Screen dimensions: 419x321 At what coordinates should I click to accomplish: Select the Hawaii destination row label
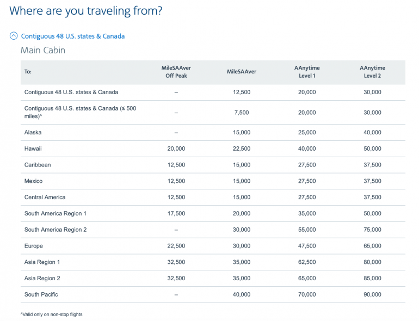[x=33, y=149]
